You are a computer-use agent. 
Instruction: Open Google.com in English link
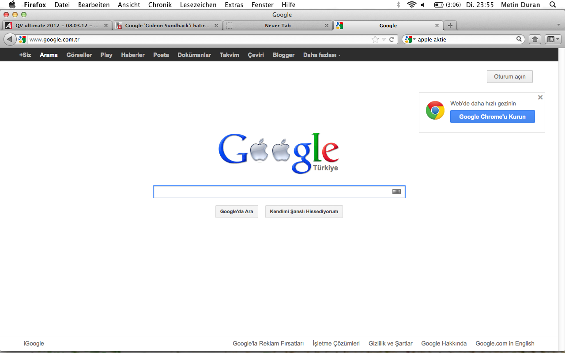pos(505,343)
